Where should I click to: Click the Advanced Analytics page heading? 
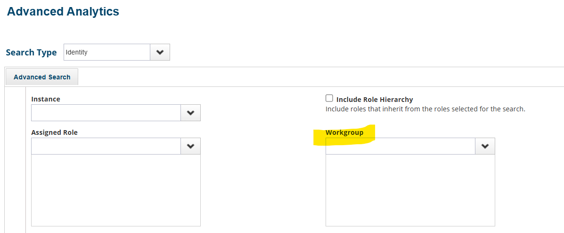click(63, 12)
